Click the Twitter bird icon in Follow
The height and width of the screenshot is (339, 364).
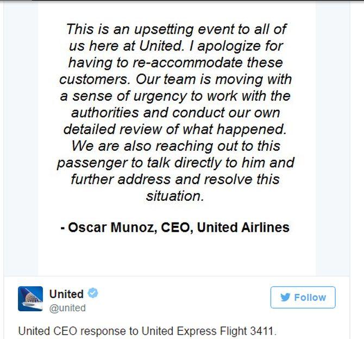[x=285, y=298]
